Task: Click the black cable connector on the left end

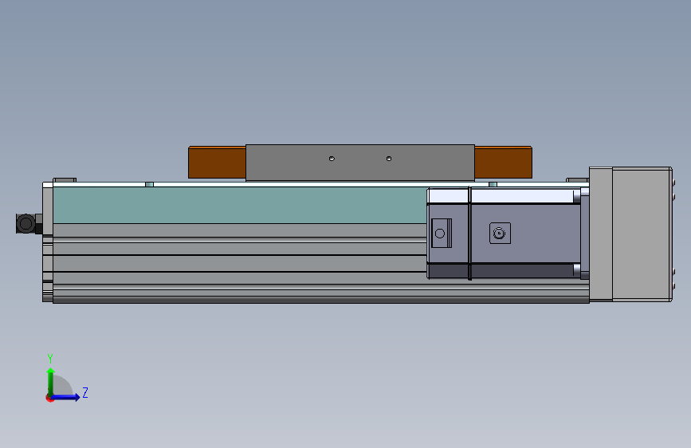Action: click(29, 223)
